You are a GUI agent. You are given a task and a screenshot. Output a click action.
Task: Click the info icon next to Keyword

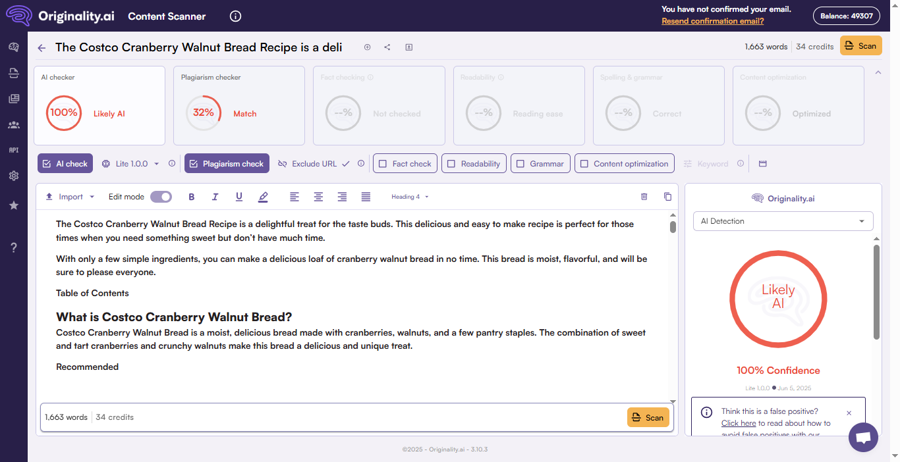(741, 164)
